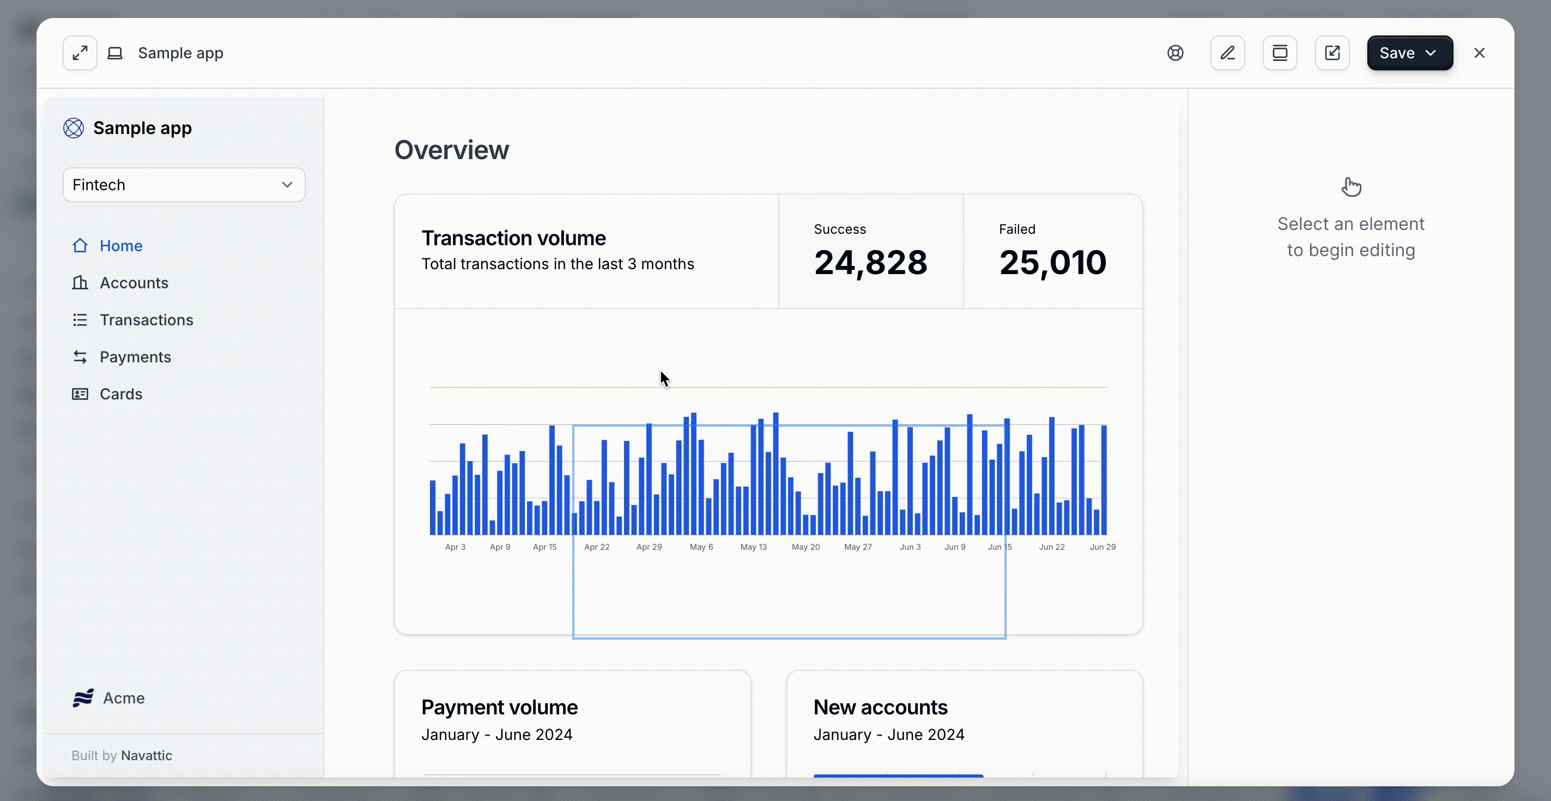Select the pencil edit tool icon

pos(1227,53)
